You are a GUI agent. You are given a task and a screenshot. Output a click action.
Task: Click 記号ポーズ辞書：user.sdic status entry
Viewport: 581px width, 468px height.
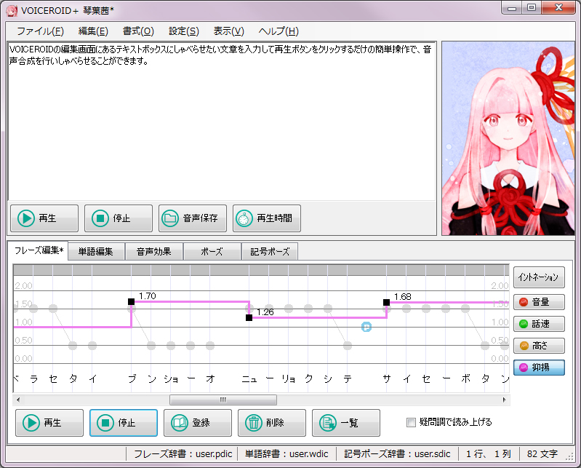(397, 454)
